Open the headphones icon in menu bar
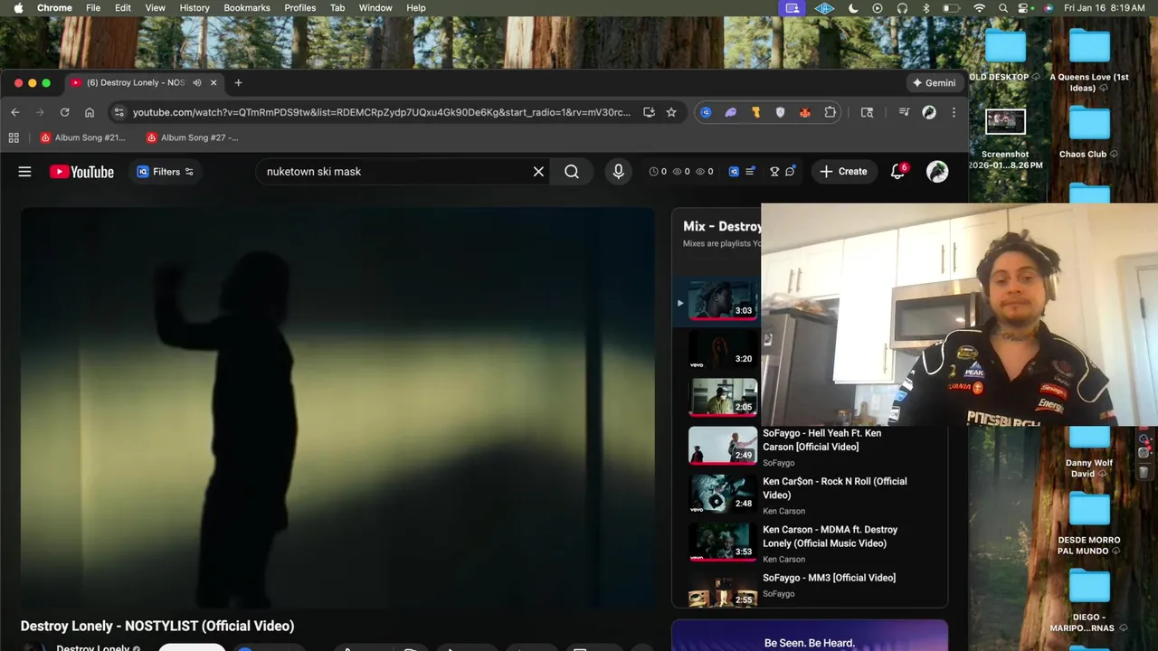This screenshot has height=651, width=1158. pos(902,8)
